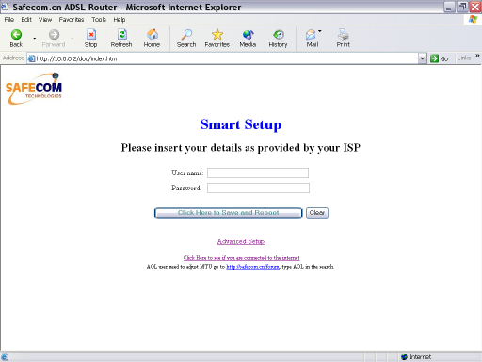Open the address bar dropdown arrow
The height and width of the screenshot is (362, 482).
[x=423, y=58]
